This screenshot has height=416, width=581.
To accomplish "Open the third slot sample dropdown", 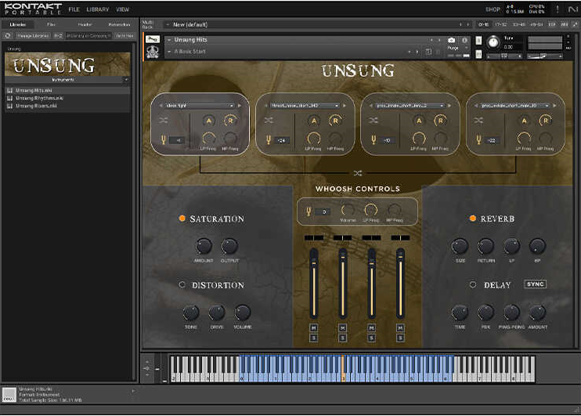I will click(x=410, y=106).
